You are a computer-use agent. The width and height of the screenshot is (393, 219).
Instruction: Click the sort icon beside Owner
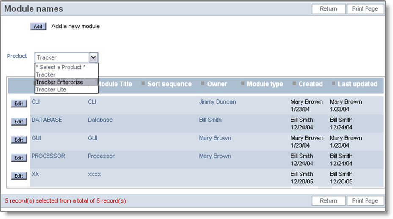click(203, 83)
